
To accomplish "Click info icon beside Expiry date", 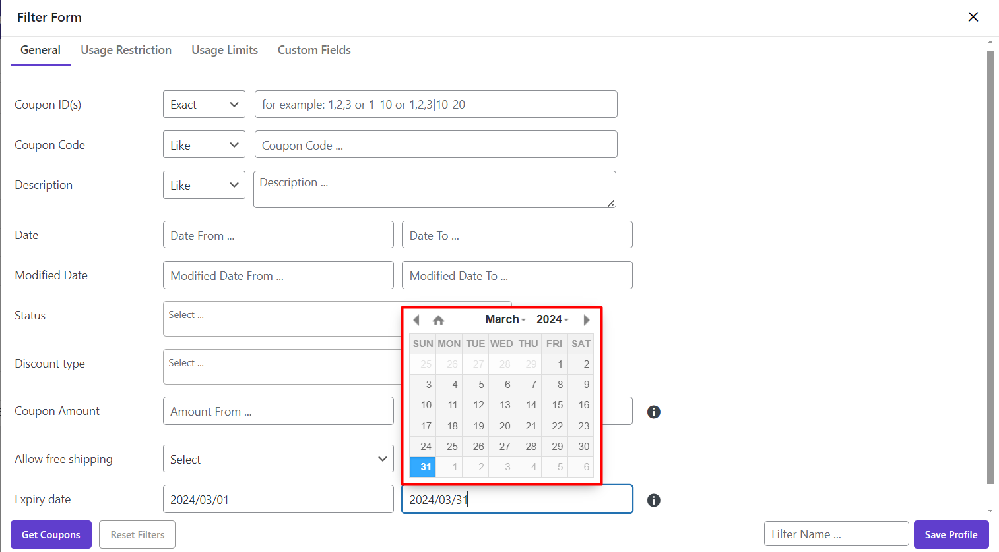I will tap(653, 500).
